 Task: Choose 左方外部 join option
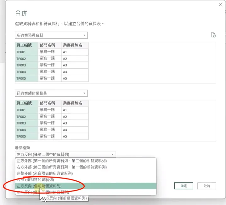86,161
